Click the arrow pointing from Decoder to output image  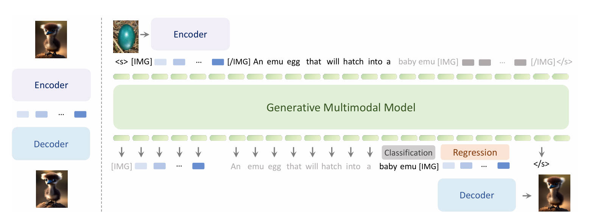point(527,196)
